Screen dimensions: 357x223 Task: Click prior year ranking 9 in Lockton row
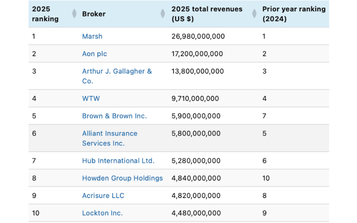(264, 213)
